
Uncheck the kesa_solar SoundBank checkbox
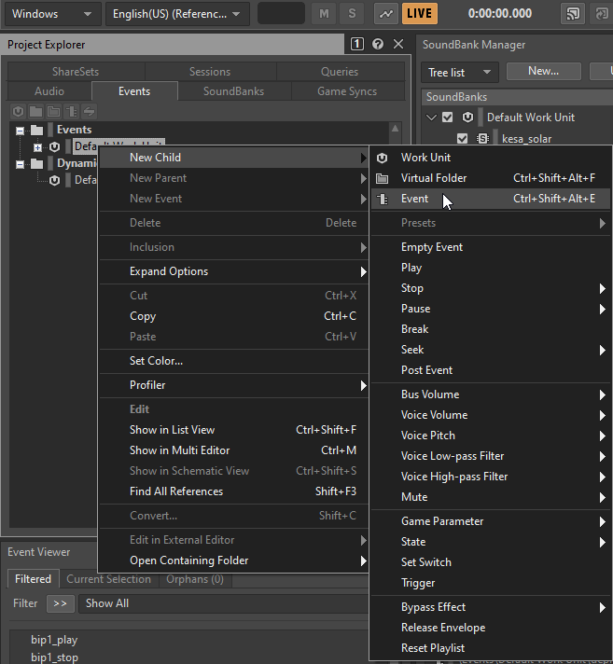(463, 139)
